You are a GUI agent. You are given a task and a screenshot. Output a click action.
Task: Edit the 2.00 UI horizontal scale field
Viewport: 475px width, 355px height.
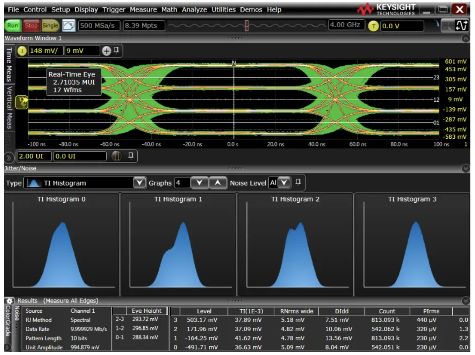tap(34, 156)
